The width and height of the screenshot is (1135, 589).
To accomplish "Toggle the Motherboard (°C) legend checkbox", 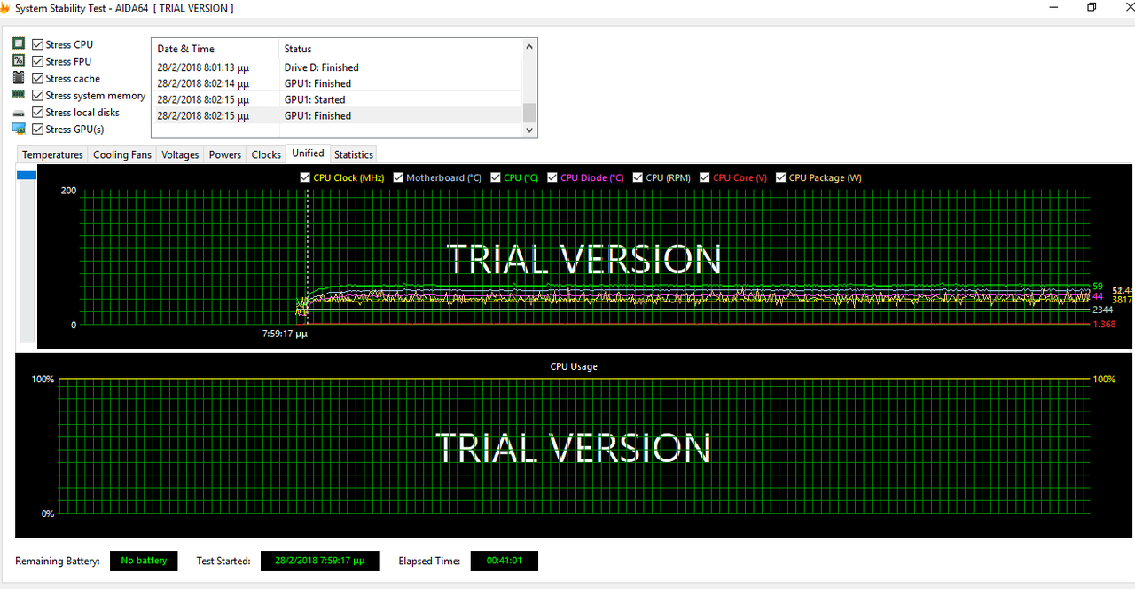I will click(x=398, y=177).
